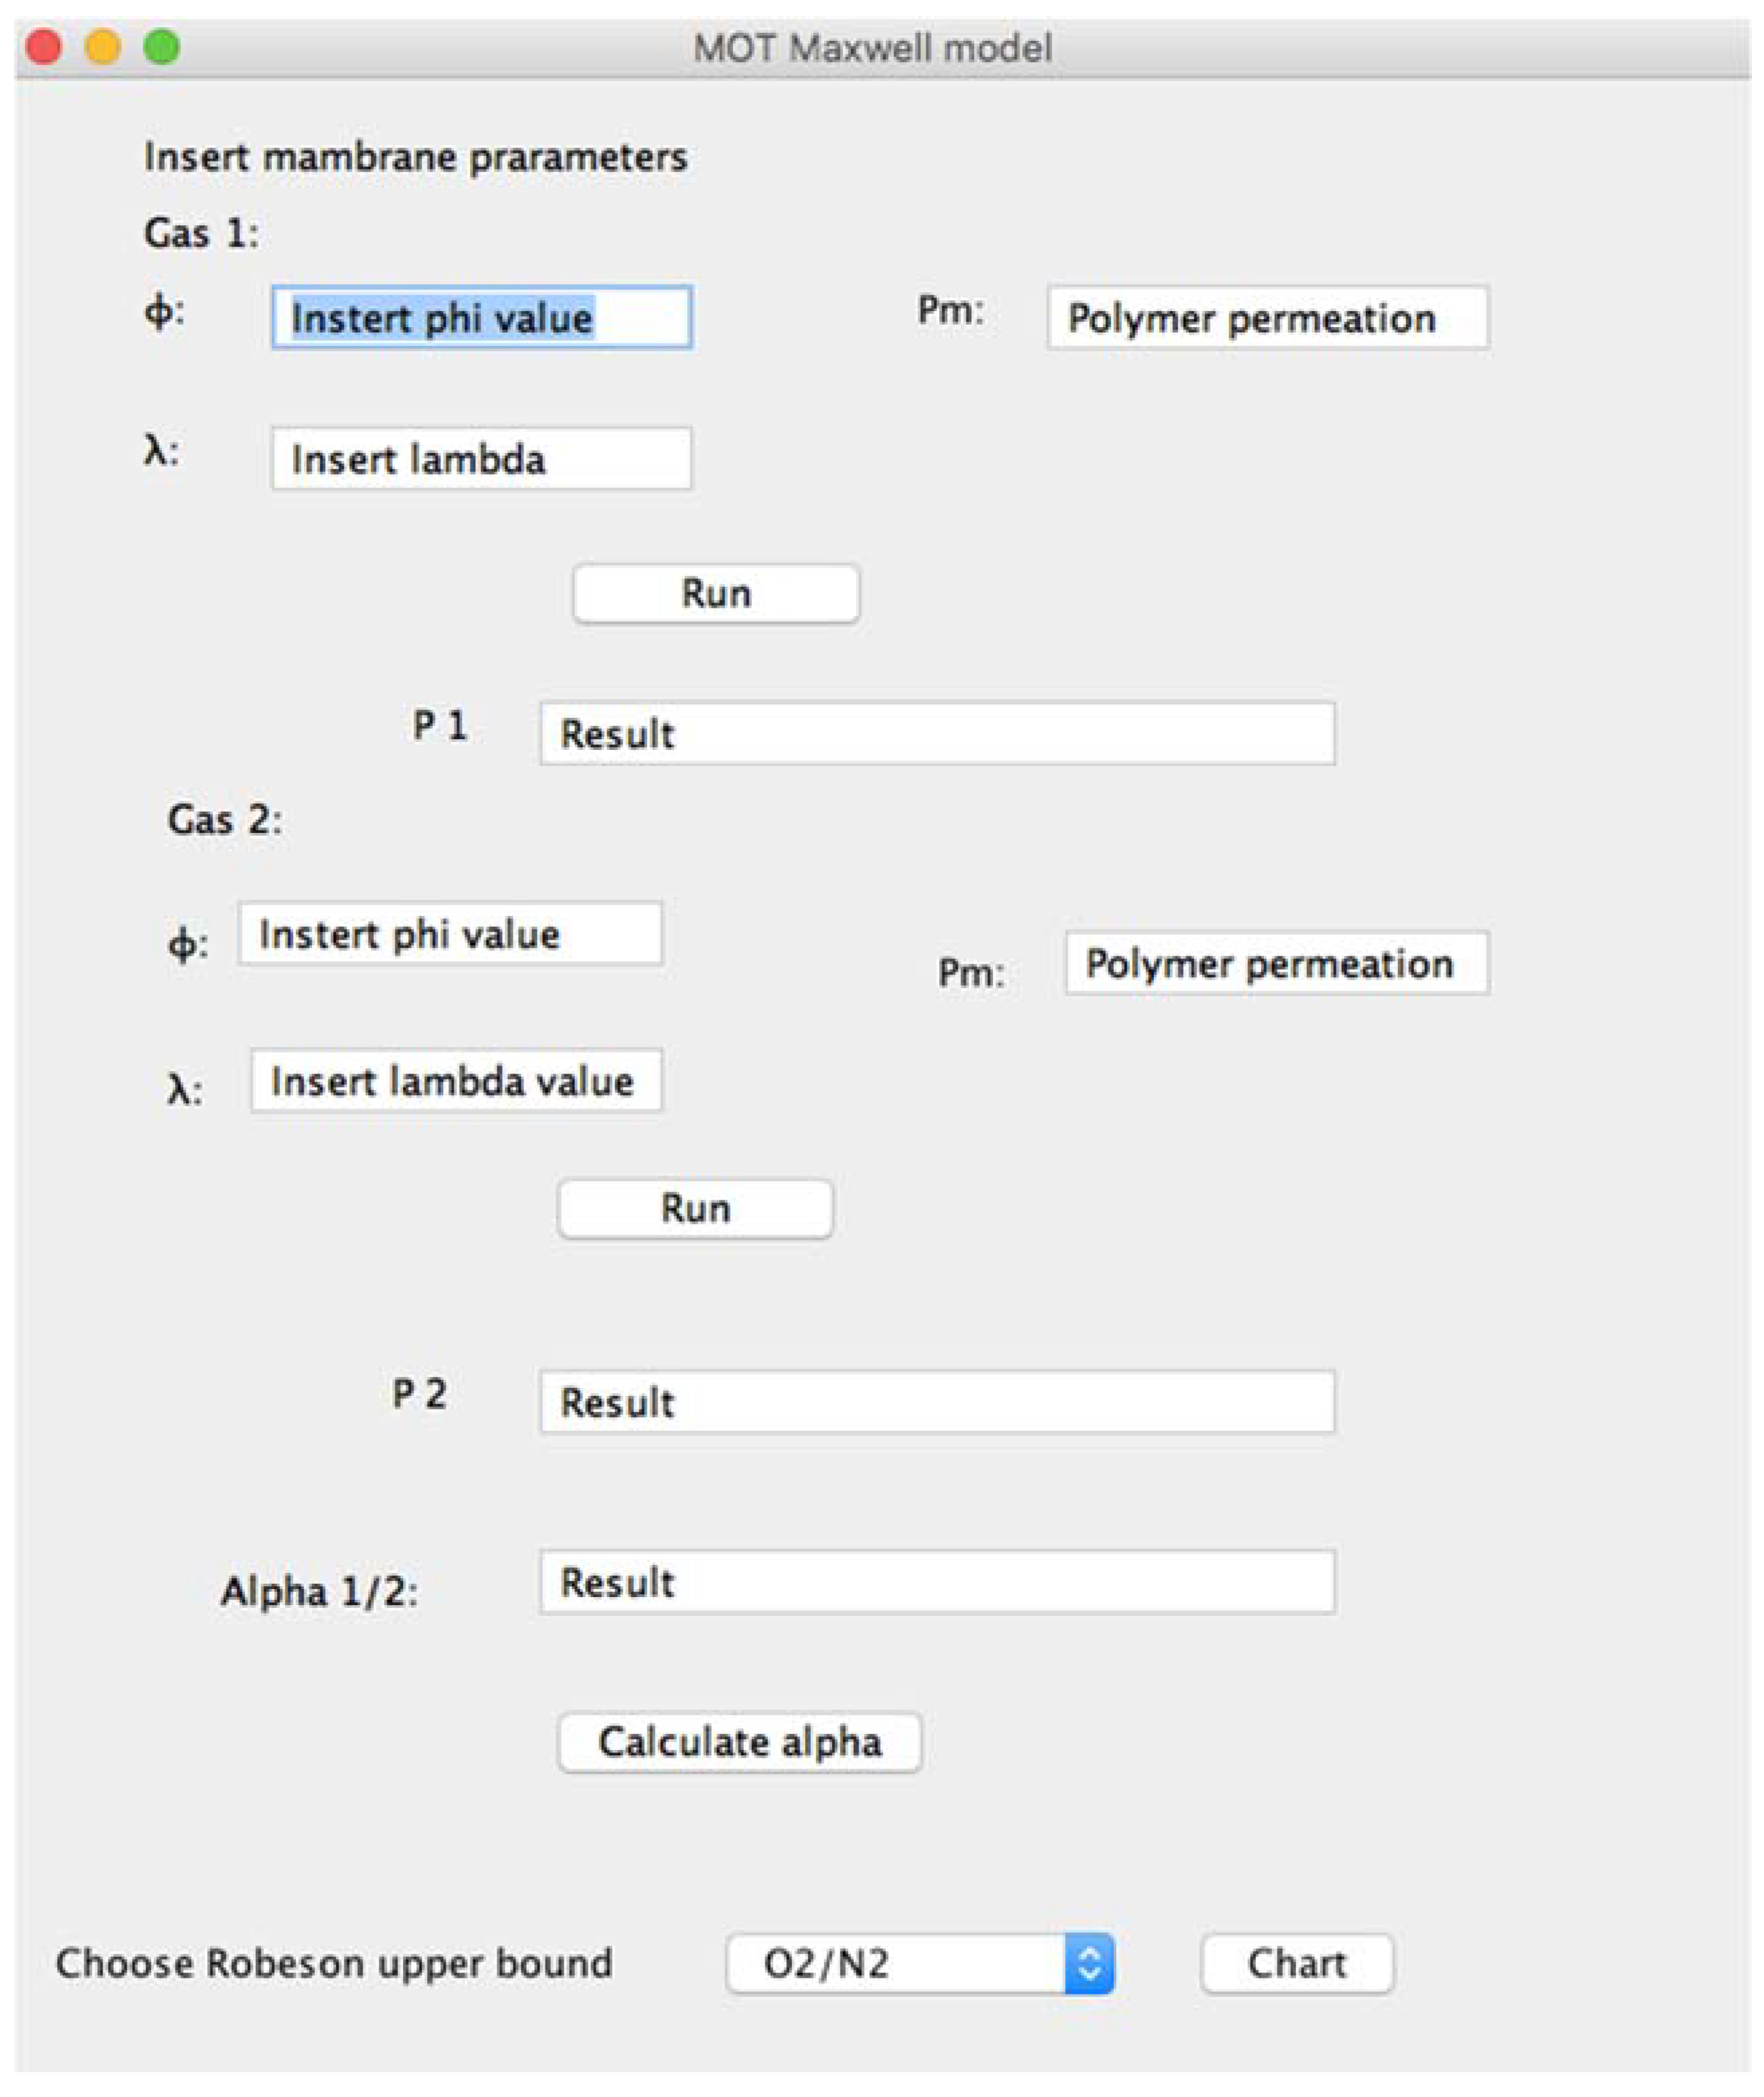Select the Gas 2 phi value field
The image size is (1764, 2097).
pos(450,934)
